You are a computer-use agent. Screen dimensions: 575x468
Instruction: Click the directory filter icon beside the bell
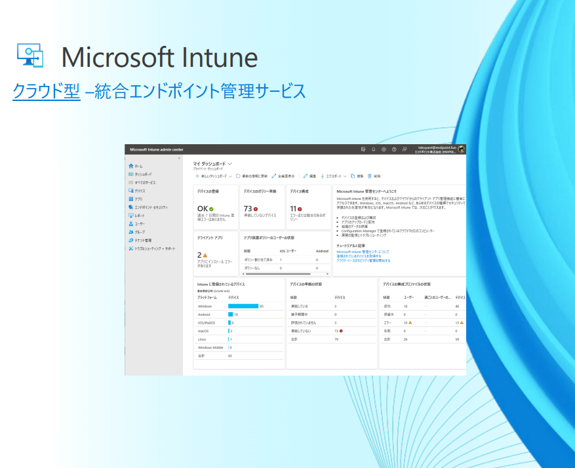pos(363,149)
